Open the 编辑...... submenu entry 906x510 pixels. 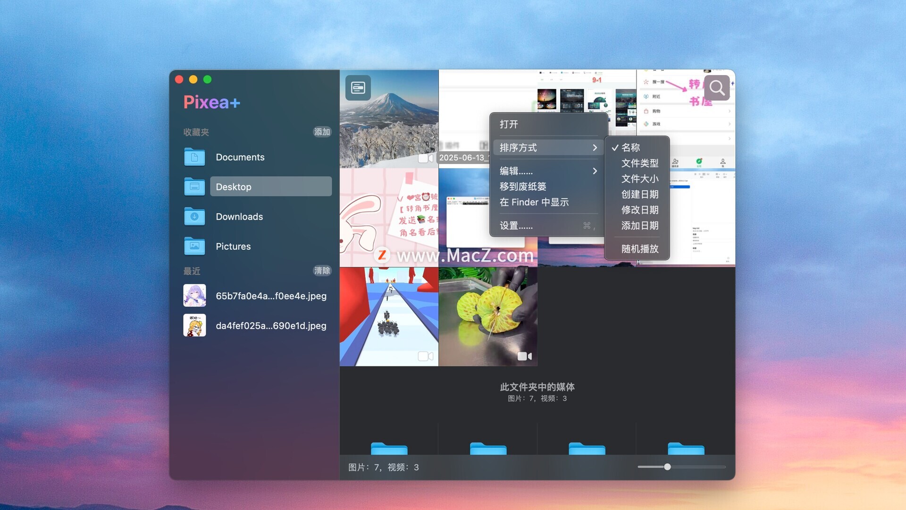pyautogui.click(x=548, y=171)
